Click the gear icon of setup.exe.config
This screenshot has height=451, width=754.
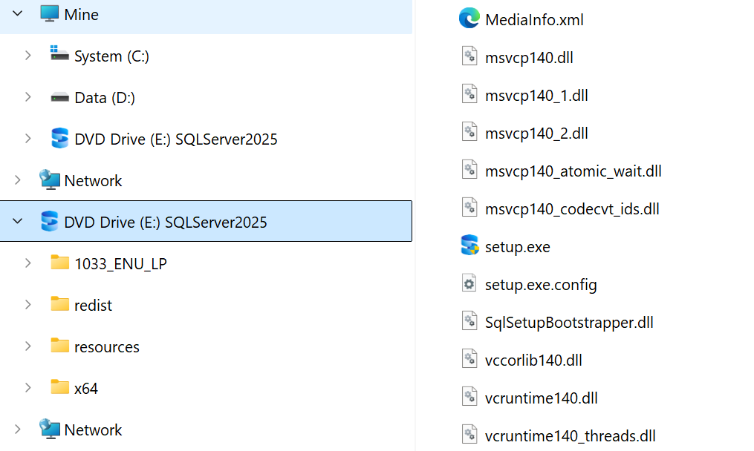469,284
